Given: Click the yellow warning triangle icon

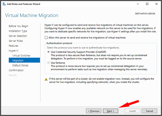Looking at the screenshot, I should [x=46, y=79].
